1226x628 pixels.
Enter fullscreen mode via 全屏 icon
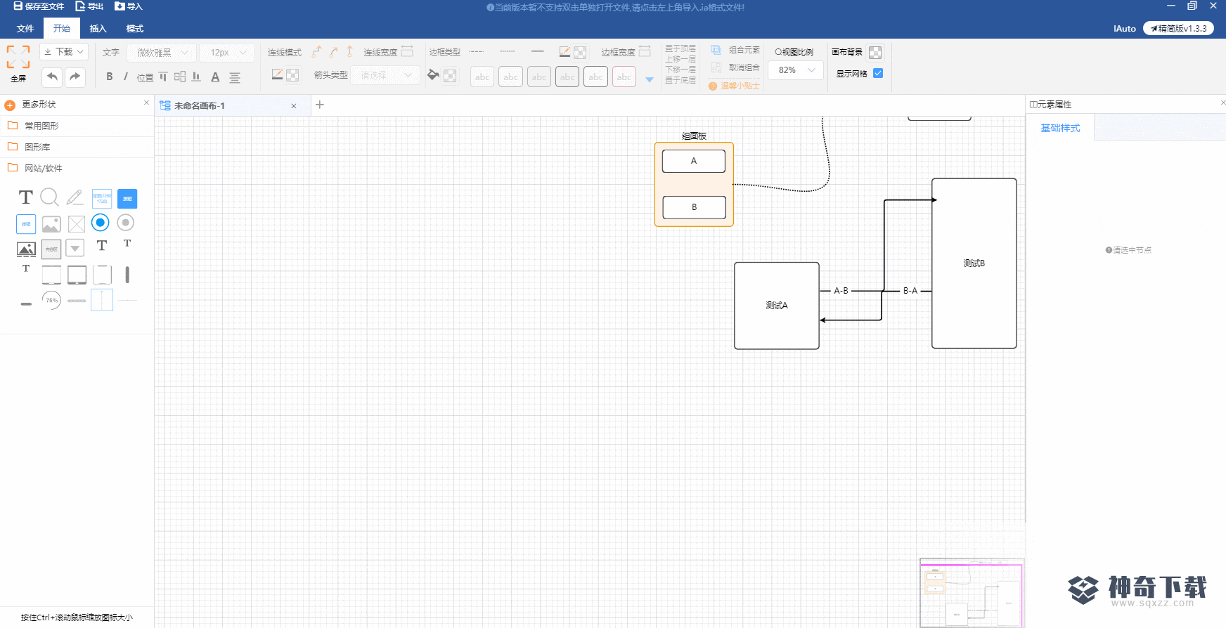coord(18,57)
